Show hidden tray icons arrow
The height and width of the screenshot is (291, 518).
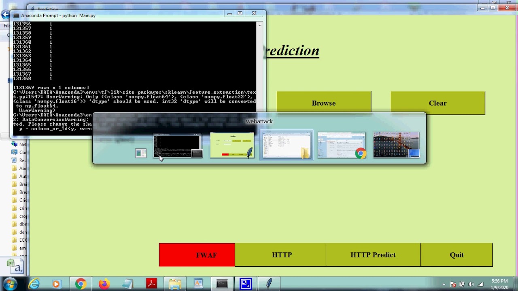[x=444, y=285]
